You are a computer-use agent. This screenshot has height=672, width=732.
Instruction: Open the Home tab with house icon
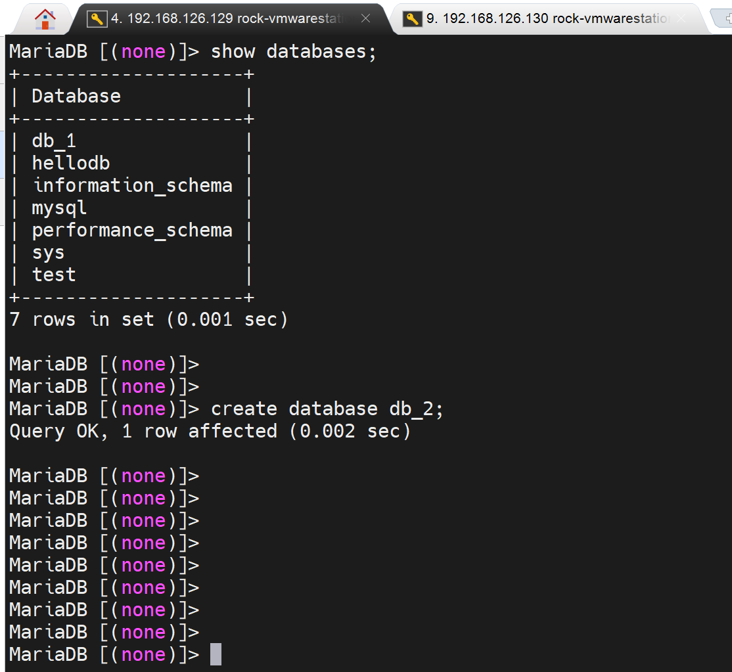45,18
